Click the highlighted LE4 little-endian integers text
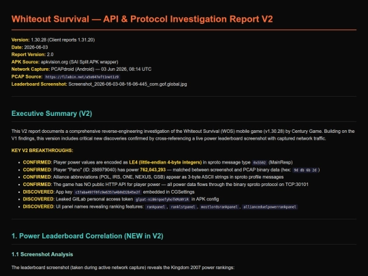 (165, 162)
